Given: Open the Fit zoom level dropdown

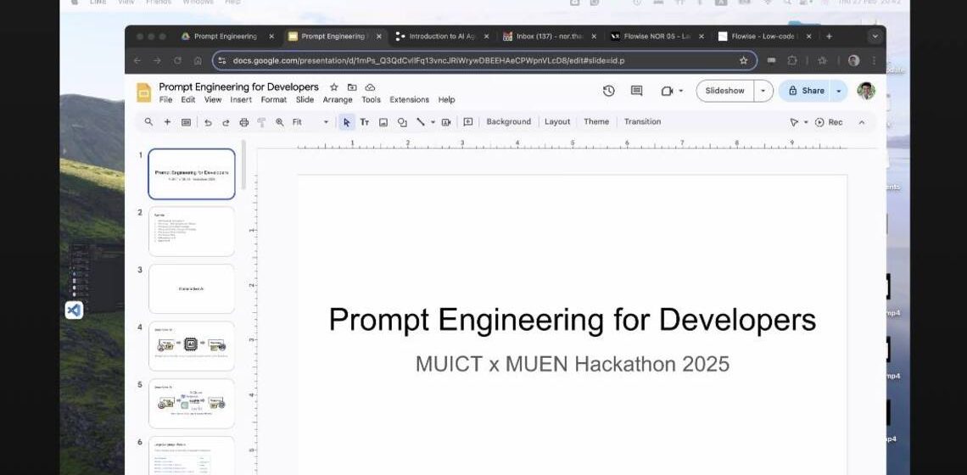Looking at the screenshot, I should pyautogui.click(x=310, y=122).
